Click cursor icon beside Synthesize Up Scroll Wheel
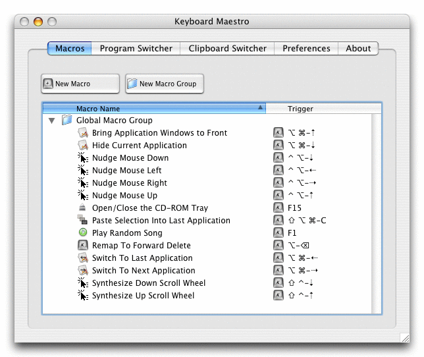Image resolution: width=424 pixels, height=357 pixels. click(83, 295)
